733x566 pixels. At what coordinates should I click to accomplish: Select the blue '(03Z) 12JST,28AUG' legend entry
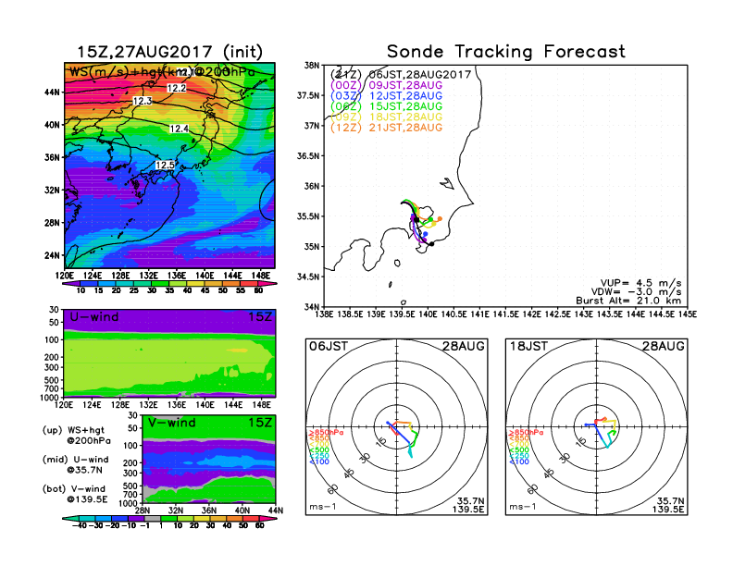(386, 96)
